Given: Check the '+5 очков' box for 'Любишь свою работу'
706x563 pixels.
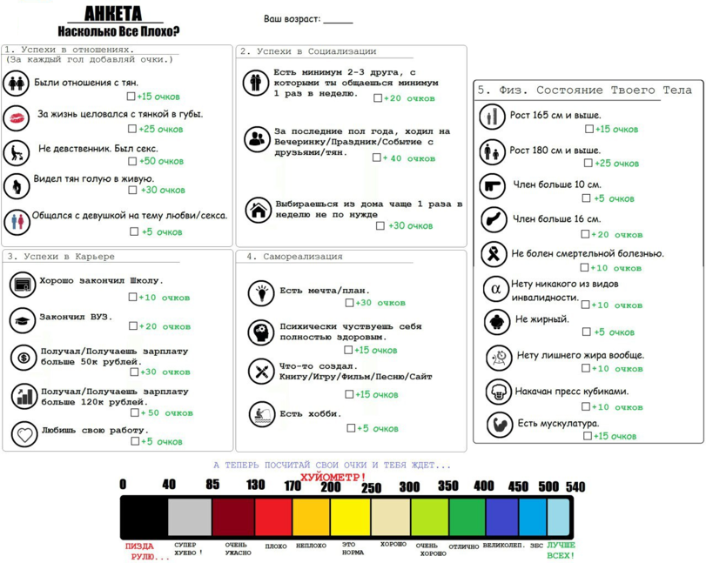Looking at the screenshot, I should (135, 441).
